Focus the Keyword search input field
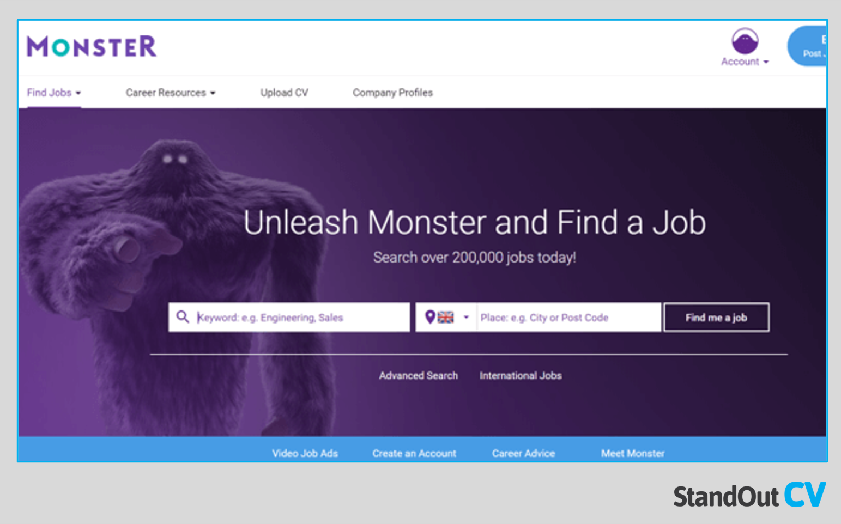Viewport: 841px width, 524px height. pos(289,318)
